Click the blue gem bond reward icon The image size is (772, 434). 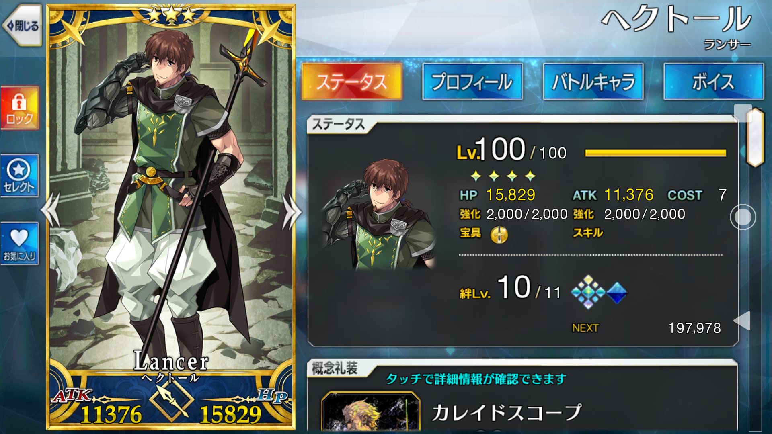coord(617,292)
